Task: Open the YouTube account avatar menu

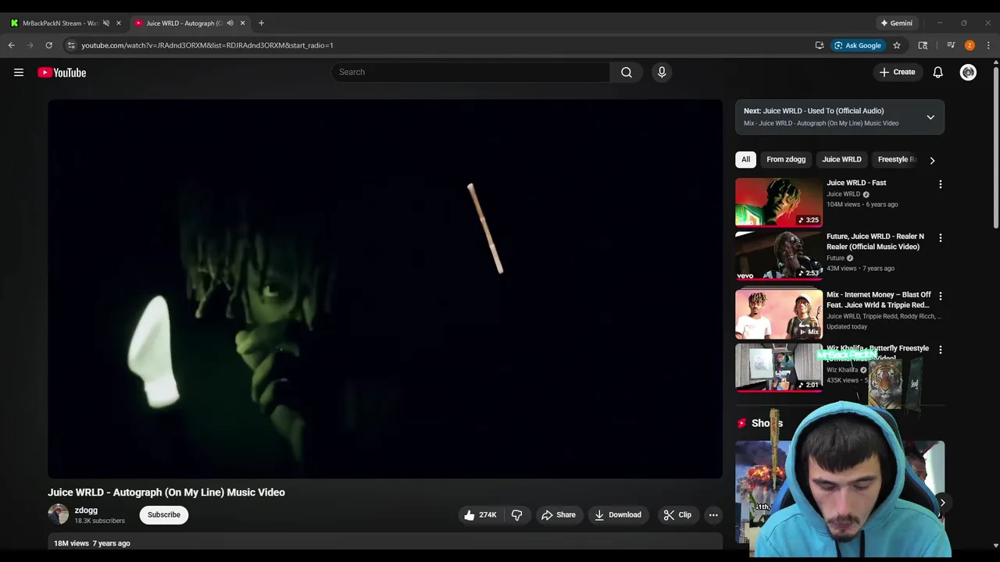Action: point(968,72)
